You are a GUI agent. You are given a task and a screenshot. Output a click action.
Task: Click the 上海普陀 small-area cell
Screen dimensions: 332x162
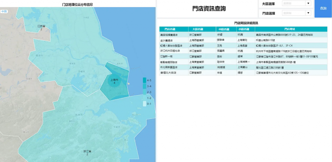246,40
